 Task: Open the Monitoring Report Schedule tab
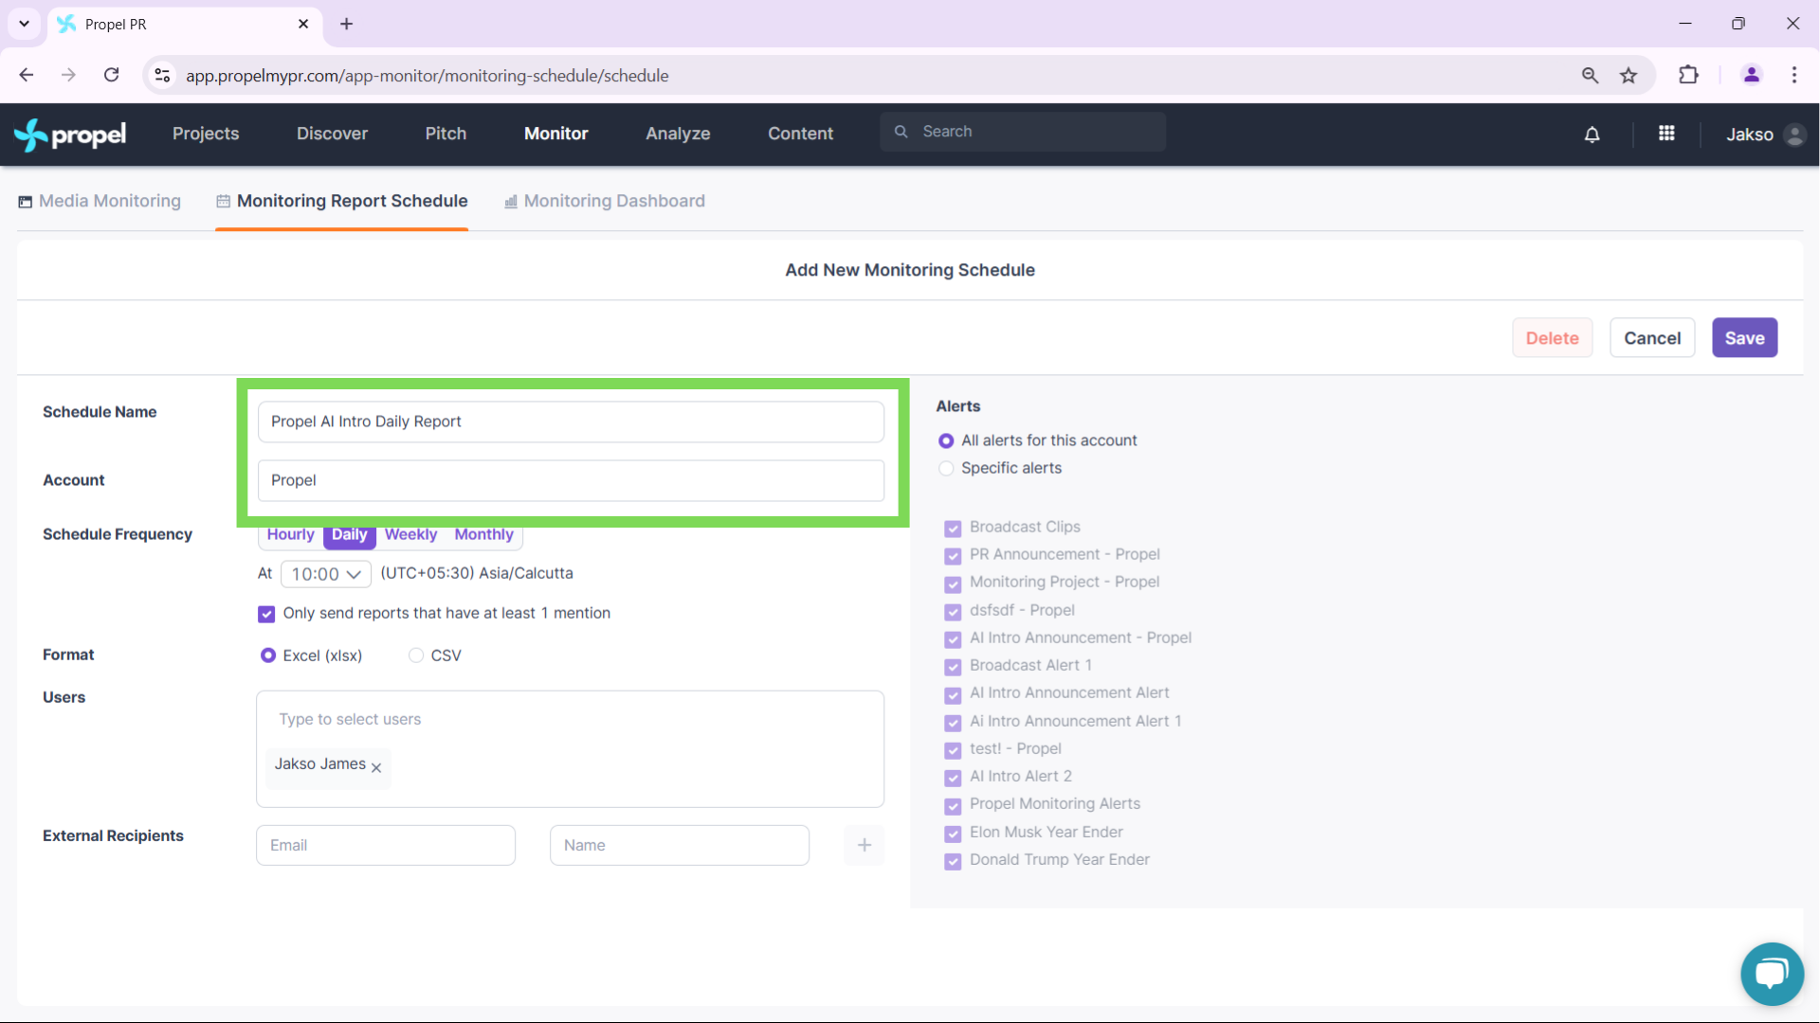click(342, 201)
